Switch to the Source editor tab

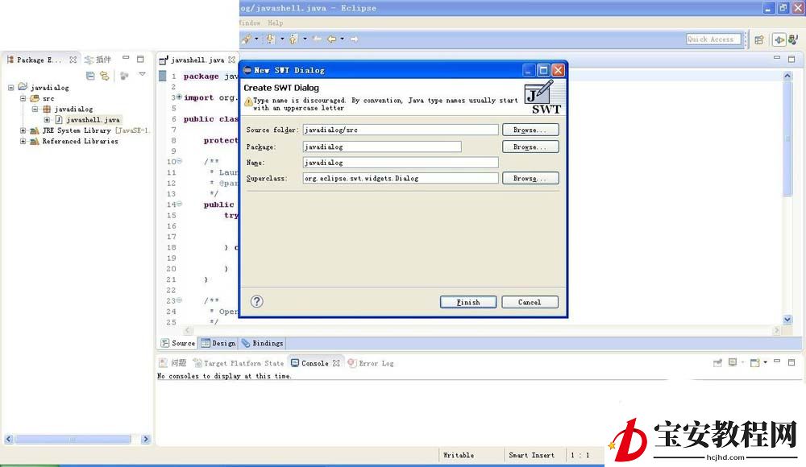(x=178, y=343)
